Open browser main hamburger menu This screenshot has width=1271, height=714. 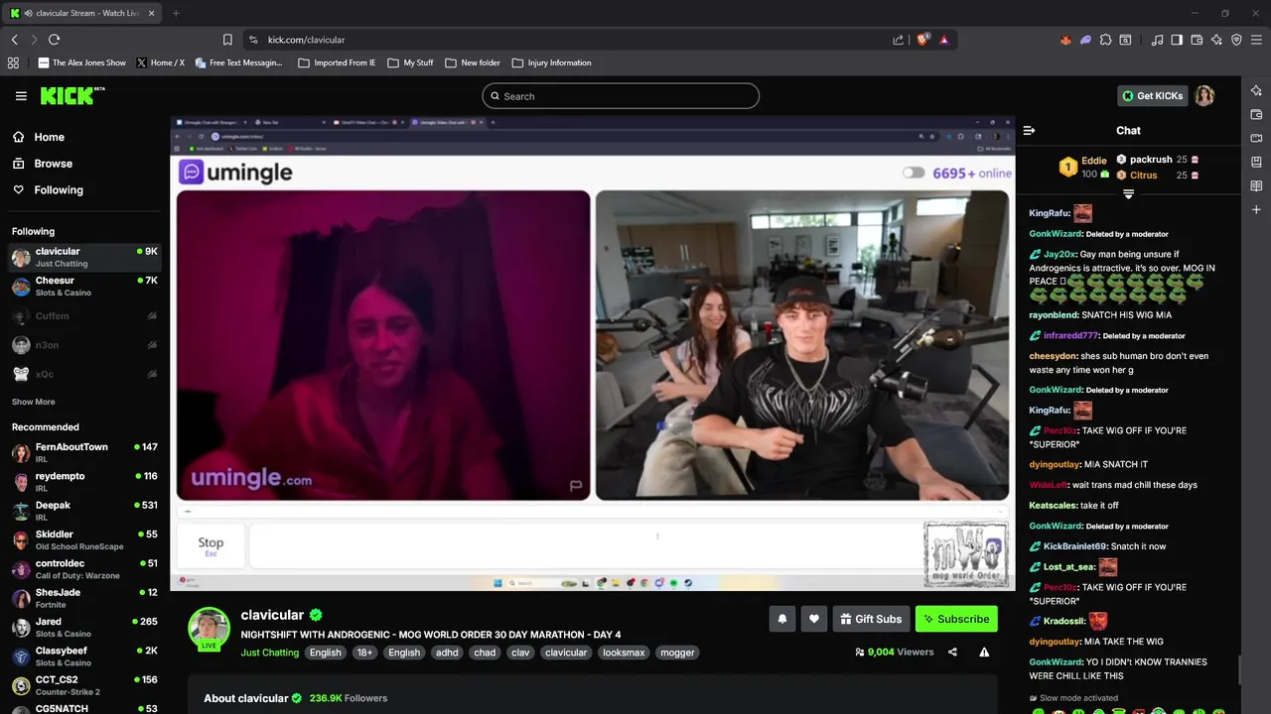tap(1256, 40)
